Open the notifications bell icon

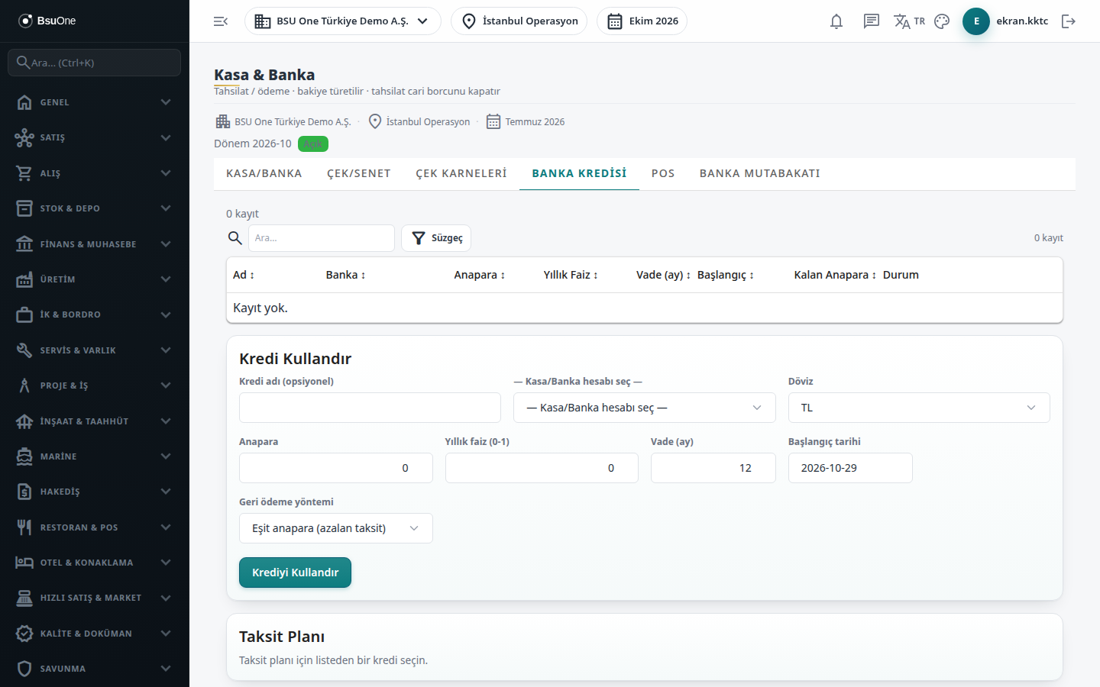pyautogui.click(x=836, y=21)
